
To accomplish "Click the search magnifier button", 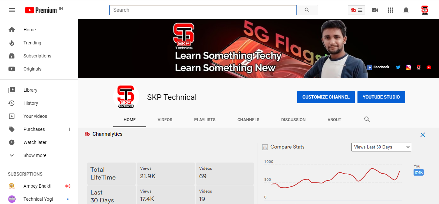I will tap(307, 10).
